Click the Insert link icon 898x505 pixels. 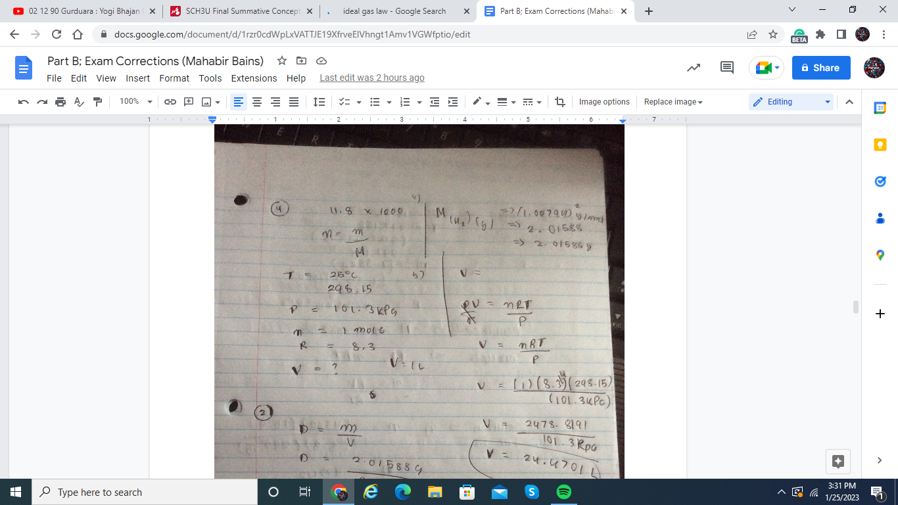coord(170,102)
